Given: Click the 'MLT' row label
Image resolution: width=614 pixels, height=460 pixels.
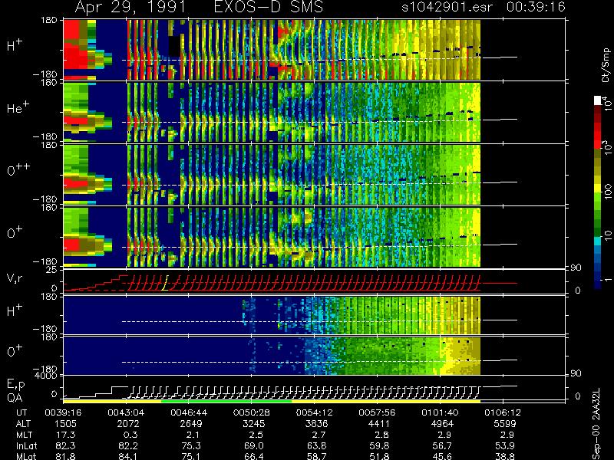Looking at the screenshot, I should pyautogui.click(x=24, y=435).
